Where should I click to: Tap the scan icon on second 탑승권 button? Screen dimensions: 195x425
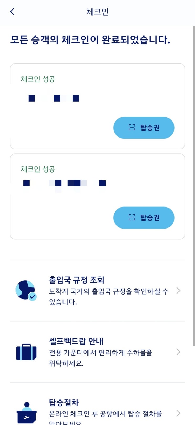click(x=132, y=217)
